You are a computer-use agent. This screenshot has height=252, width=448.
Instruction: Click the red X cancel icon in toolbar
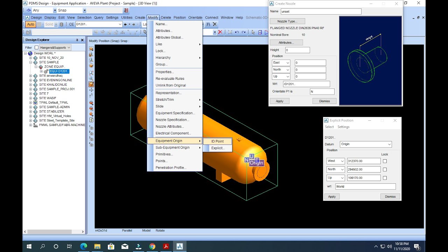point(220,32)
